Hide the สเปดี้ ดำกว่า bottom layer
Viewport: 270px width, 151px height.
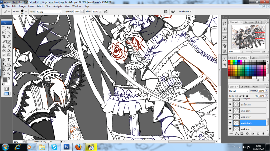point(230,129)
